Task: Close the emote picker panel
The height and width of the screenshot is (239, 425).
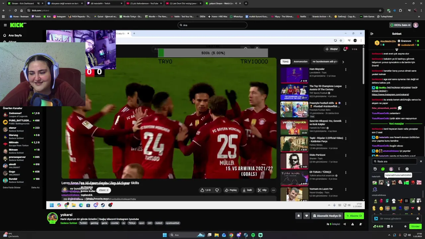Action: (421, 161)
